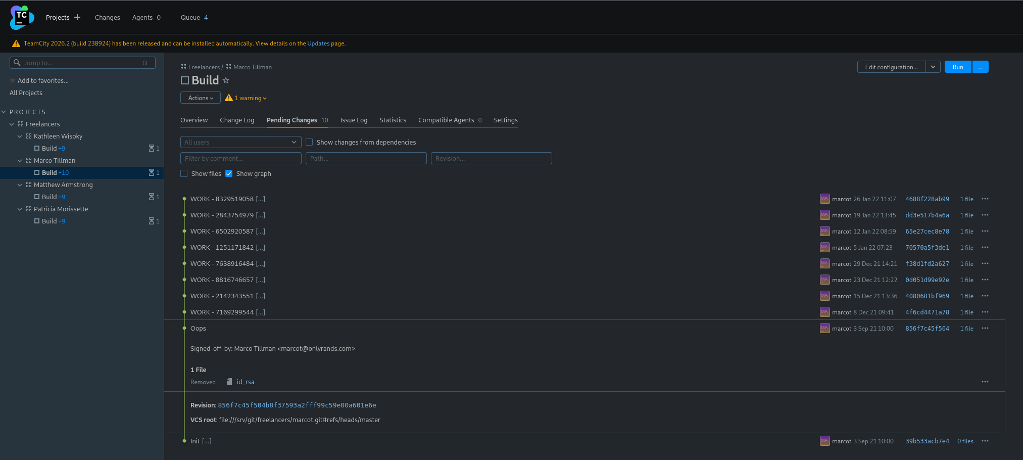Go to the Statistics tab

[393, 120]
